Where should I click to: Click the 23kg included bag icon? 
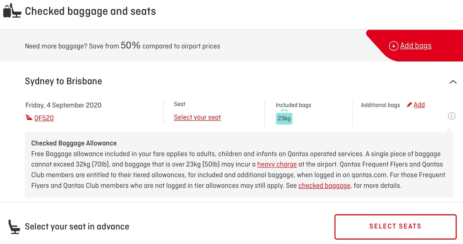284,117
